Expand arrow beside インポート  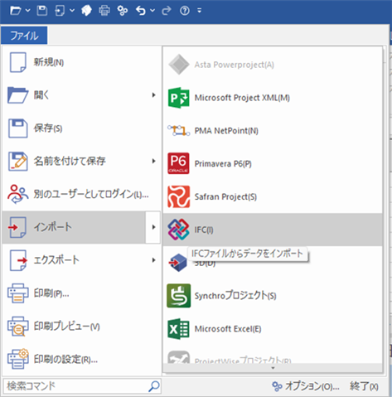tap(153, 227)
